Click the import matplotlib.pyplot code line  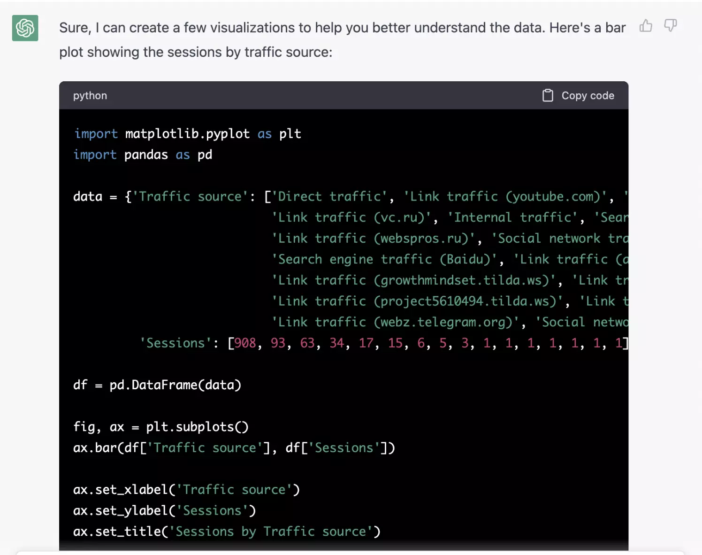coord(187,134)
